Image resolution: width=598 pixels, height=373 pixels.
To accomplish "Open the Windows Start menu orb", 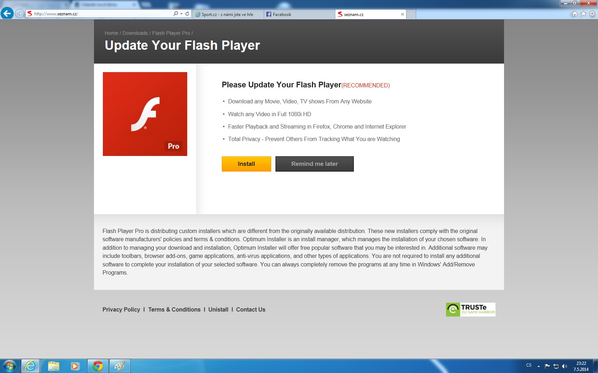I will coord(10,366).
